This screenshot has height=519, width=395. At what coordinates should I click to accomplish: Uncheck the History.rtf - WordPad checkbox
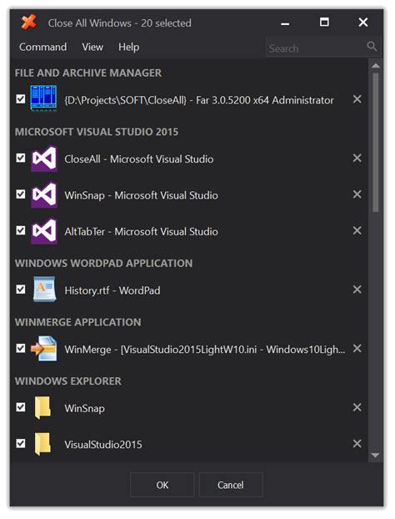click(x=21, y=290)
